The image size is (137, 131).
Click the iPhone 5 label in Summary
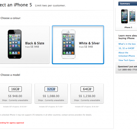(128, 27)
